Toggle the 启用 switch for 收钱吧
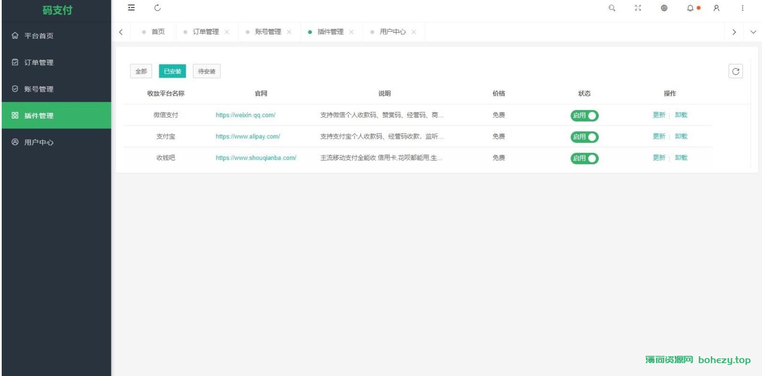Image resolution: width=762 pixels, height=376 pixels. [x=584, y=158]
